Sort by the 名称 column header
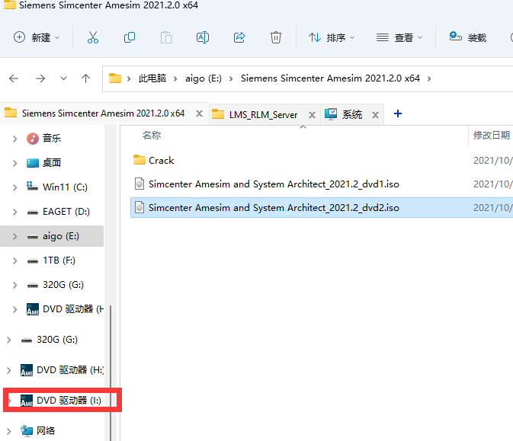Screen dimensions: 513x441 (152, 135)
